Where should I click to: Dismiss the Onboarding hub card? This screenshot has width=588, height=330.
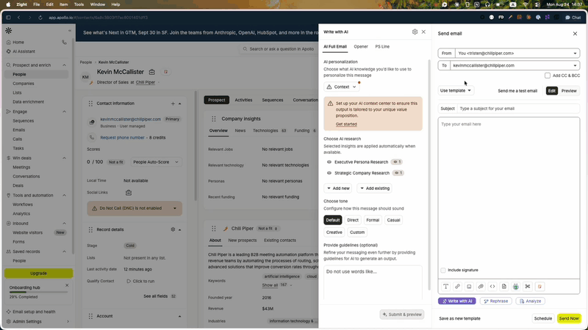[x=67, y=285]
